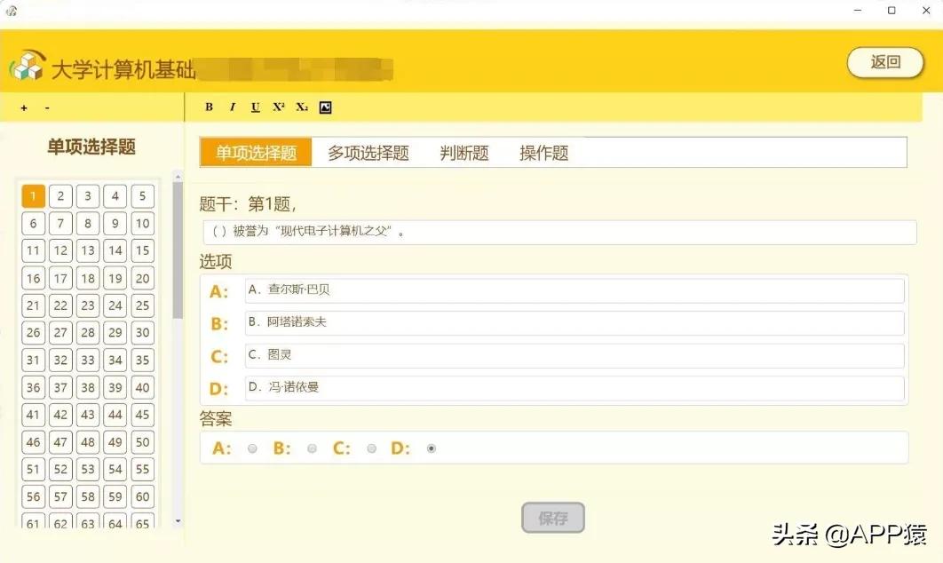943x563 pixels.
Task: Switch to the 判断题 tab
Action: click(x=464, y=153)
